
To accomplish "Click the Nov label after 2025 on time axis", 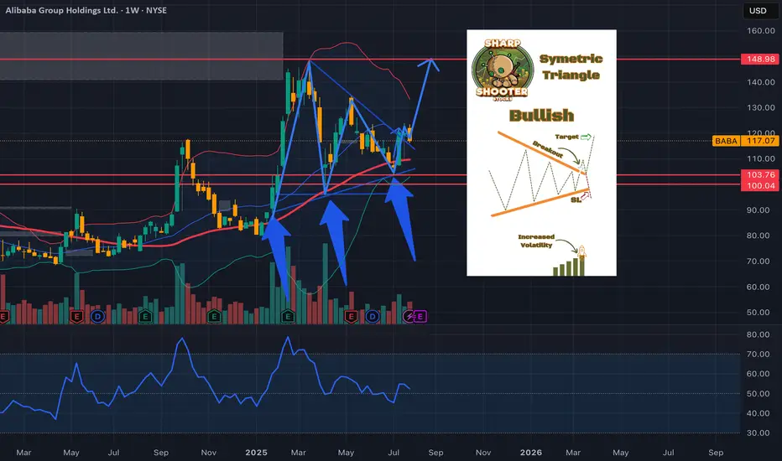I will click(482, 453).
